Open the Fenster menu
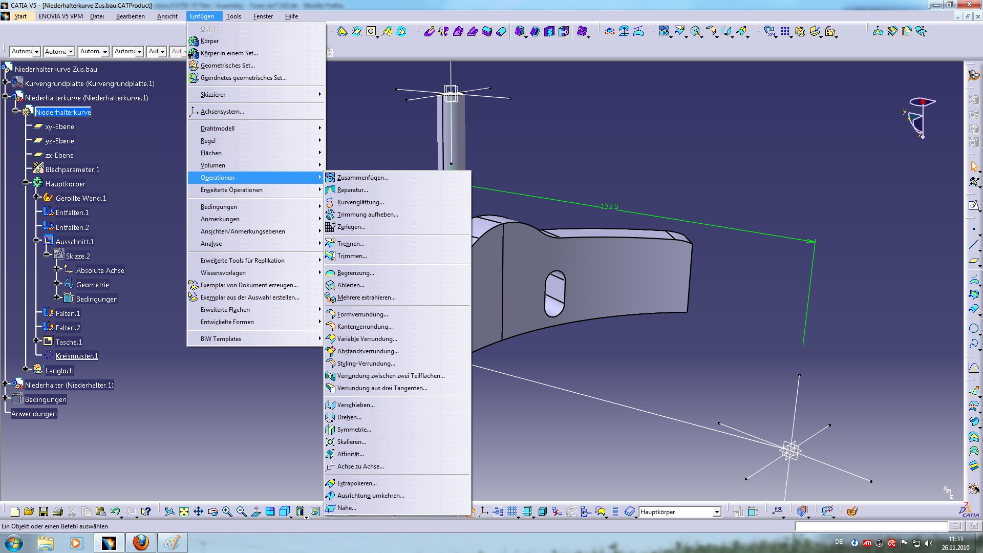This screenshot has width=983, height=553. 263,16
